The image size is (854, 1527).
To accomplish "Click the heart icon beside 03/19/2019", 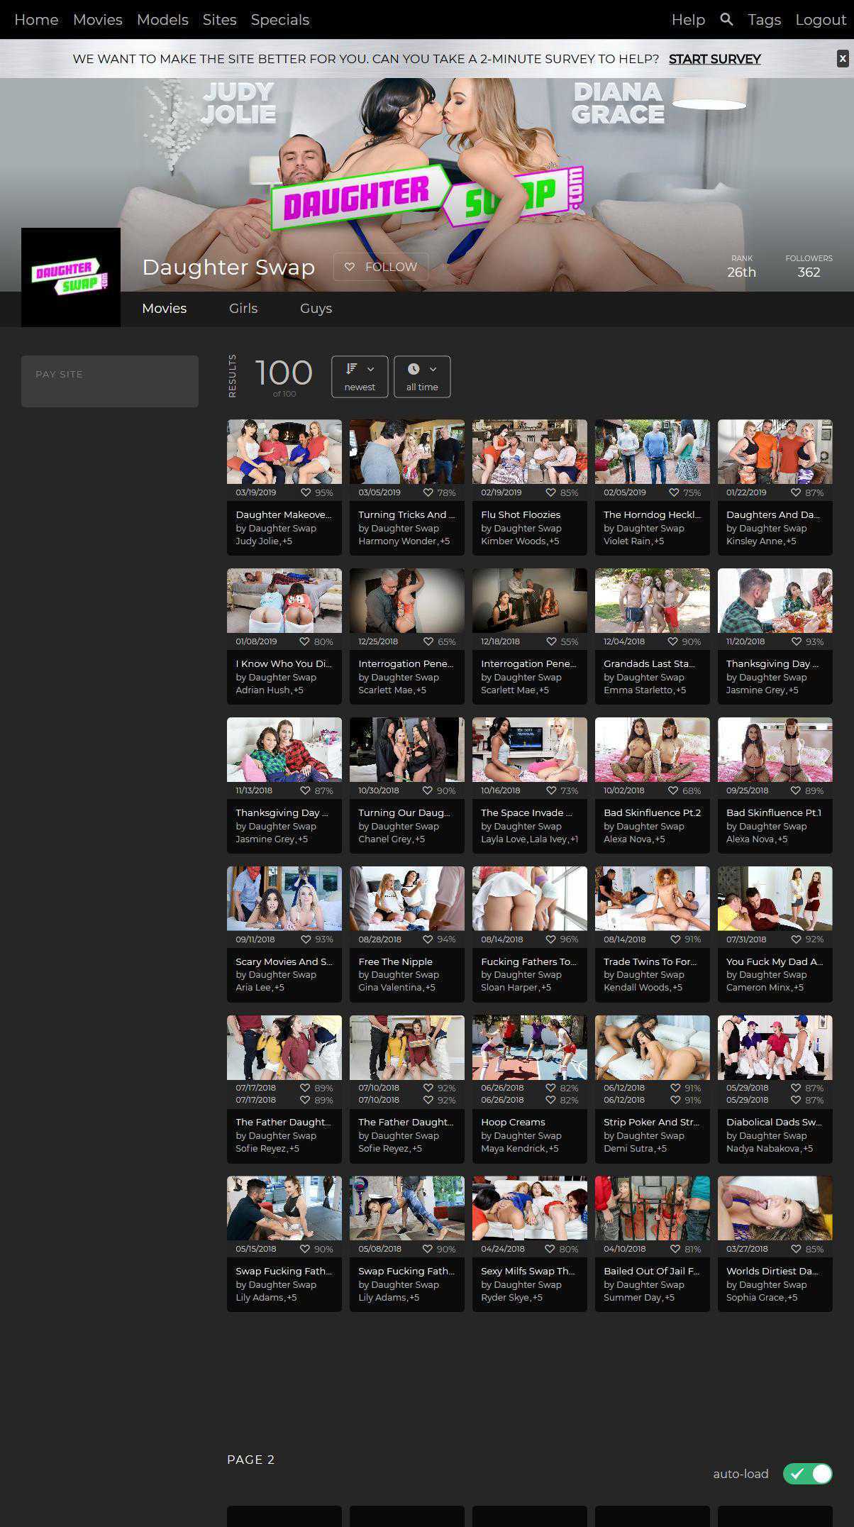I will (306, 492).
